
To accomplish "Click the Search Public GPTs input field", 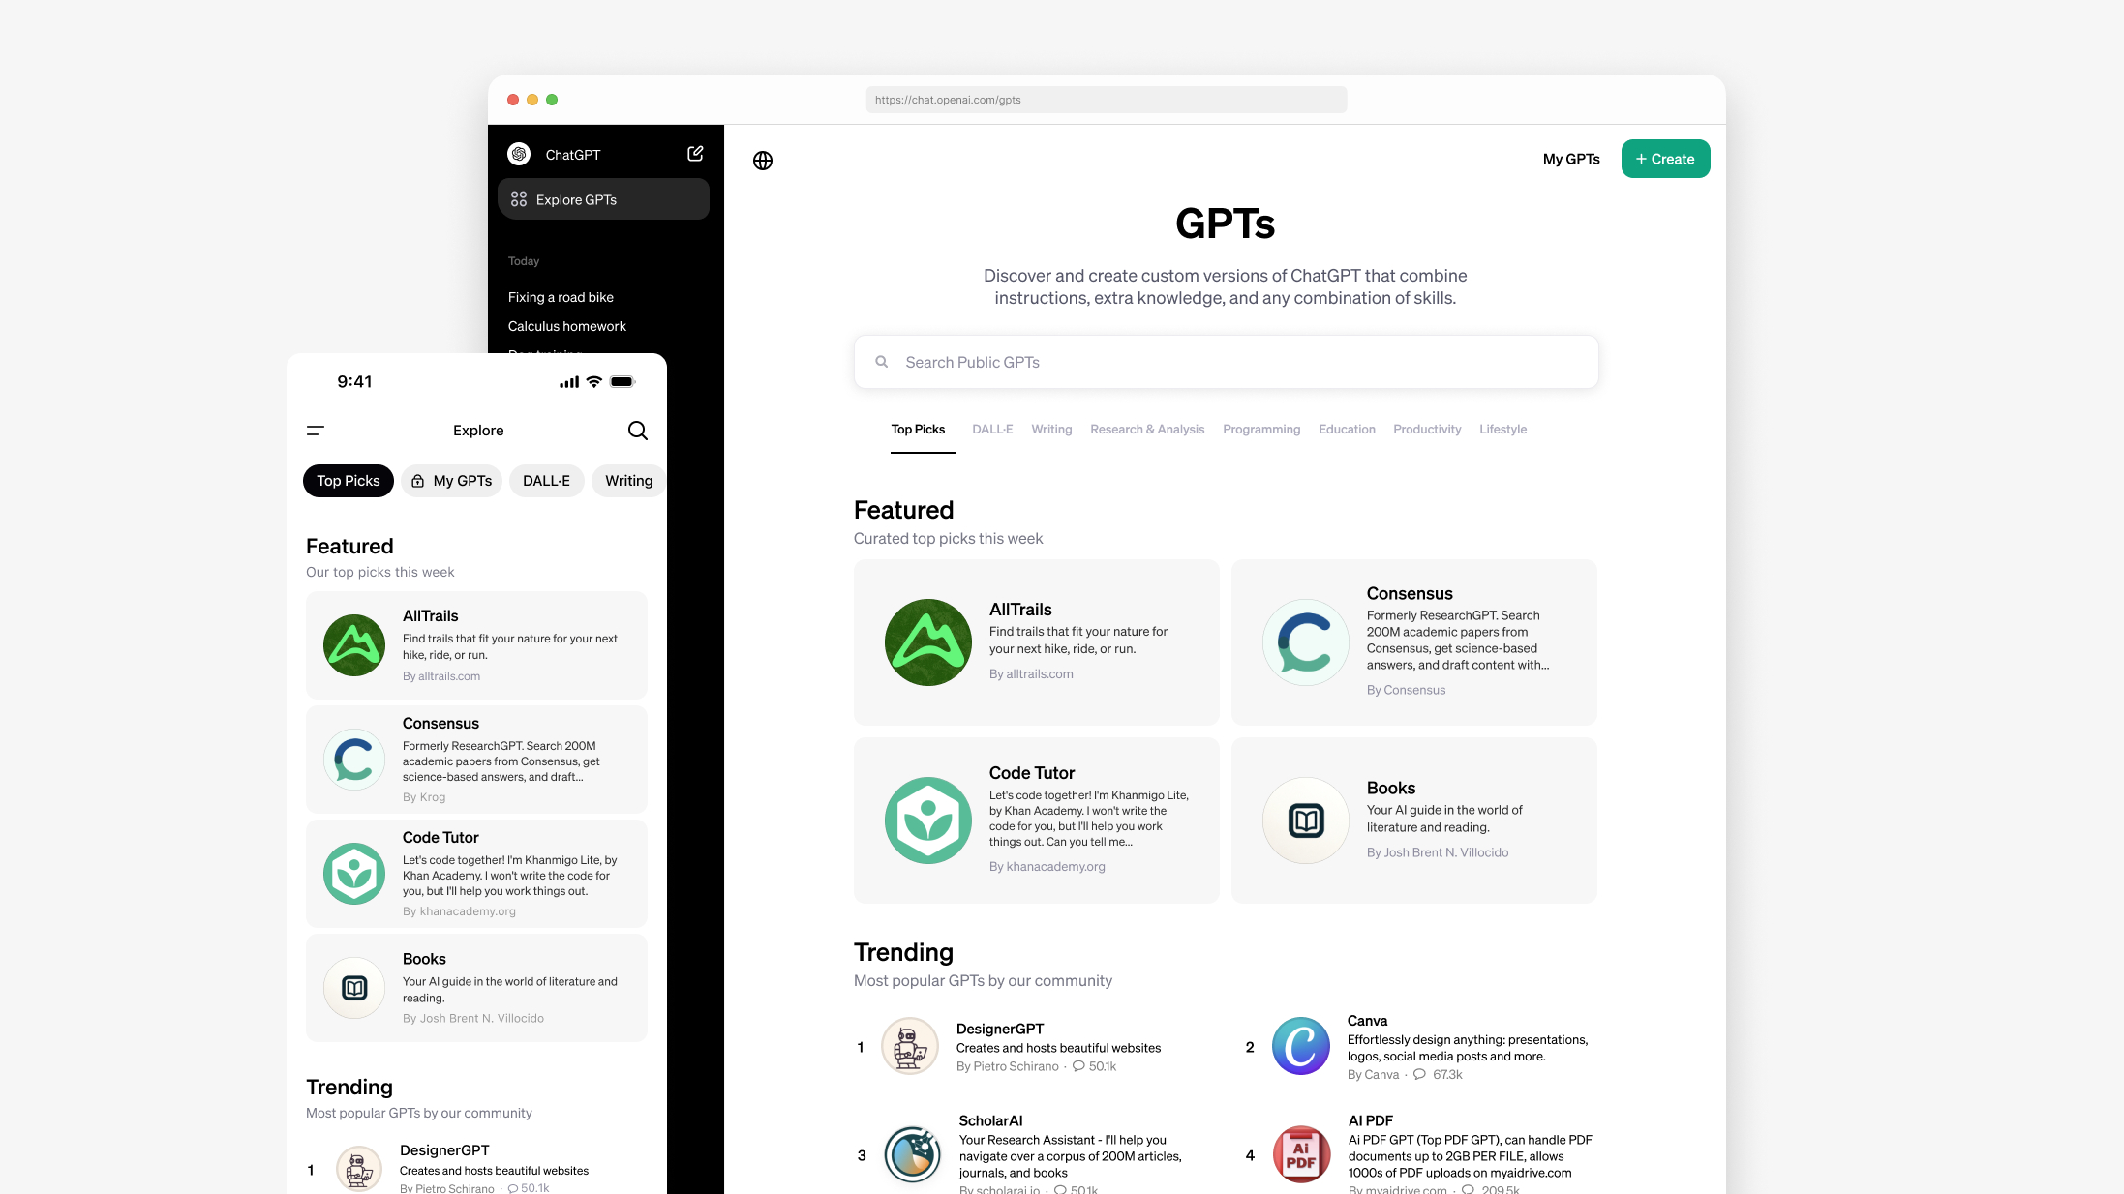I will 1224,362.
